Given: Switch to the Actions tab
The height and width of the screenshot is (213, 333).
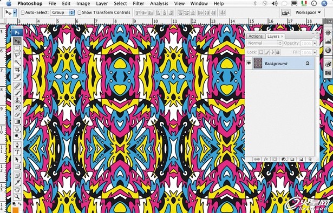Looking at the screenshot, I should tap(256, 36).
